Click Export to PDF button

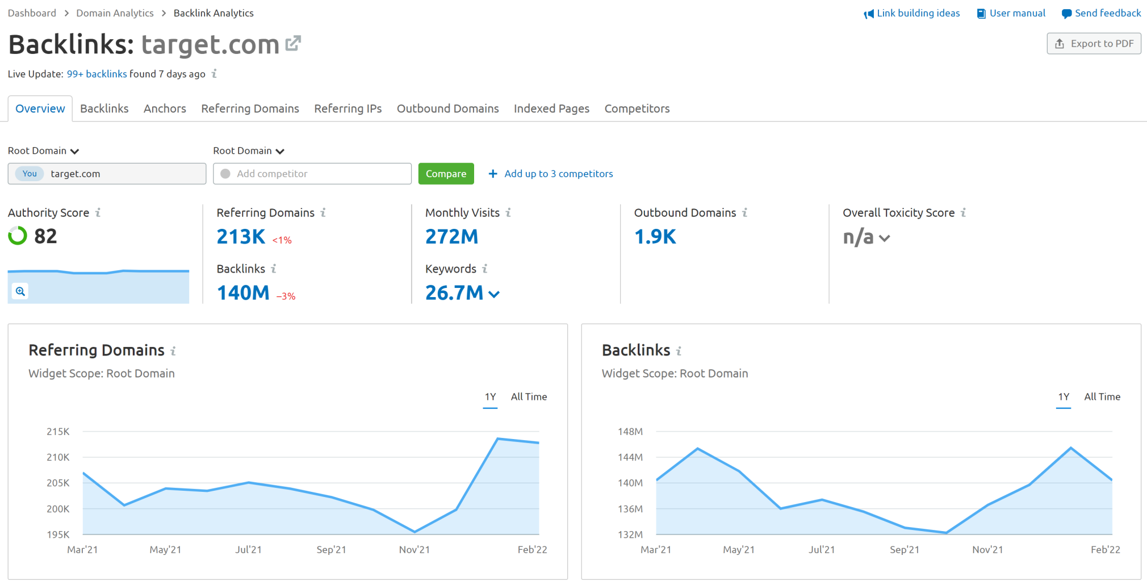coord(1094,44)
